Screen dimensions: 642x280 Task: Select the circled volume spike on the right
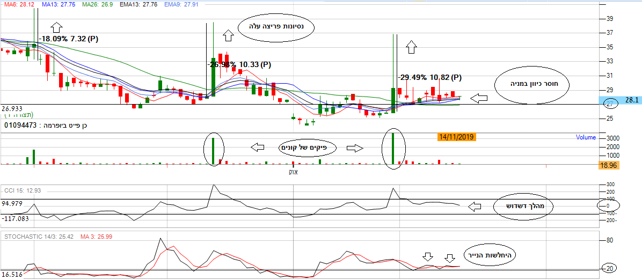393,149
